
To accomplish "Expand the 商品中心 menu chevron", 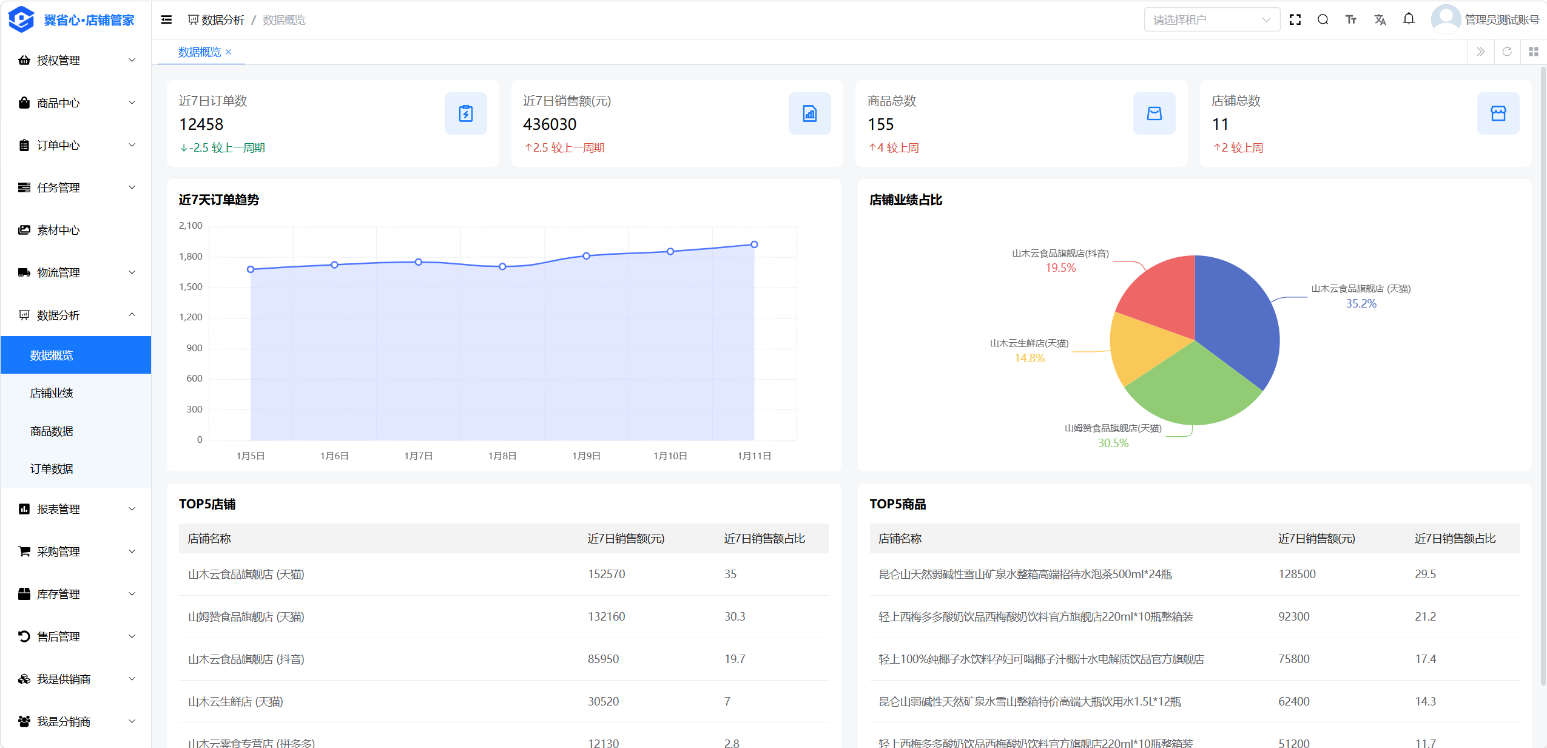I will pyautogui.click(x=132, y=103).
